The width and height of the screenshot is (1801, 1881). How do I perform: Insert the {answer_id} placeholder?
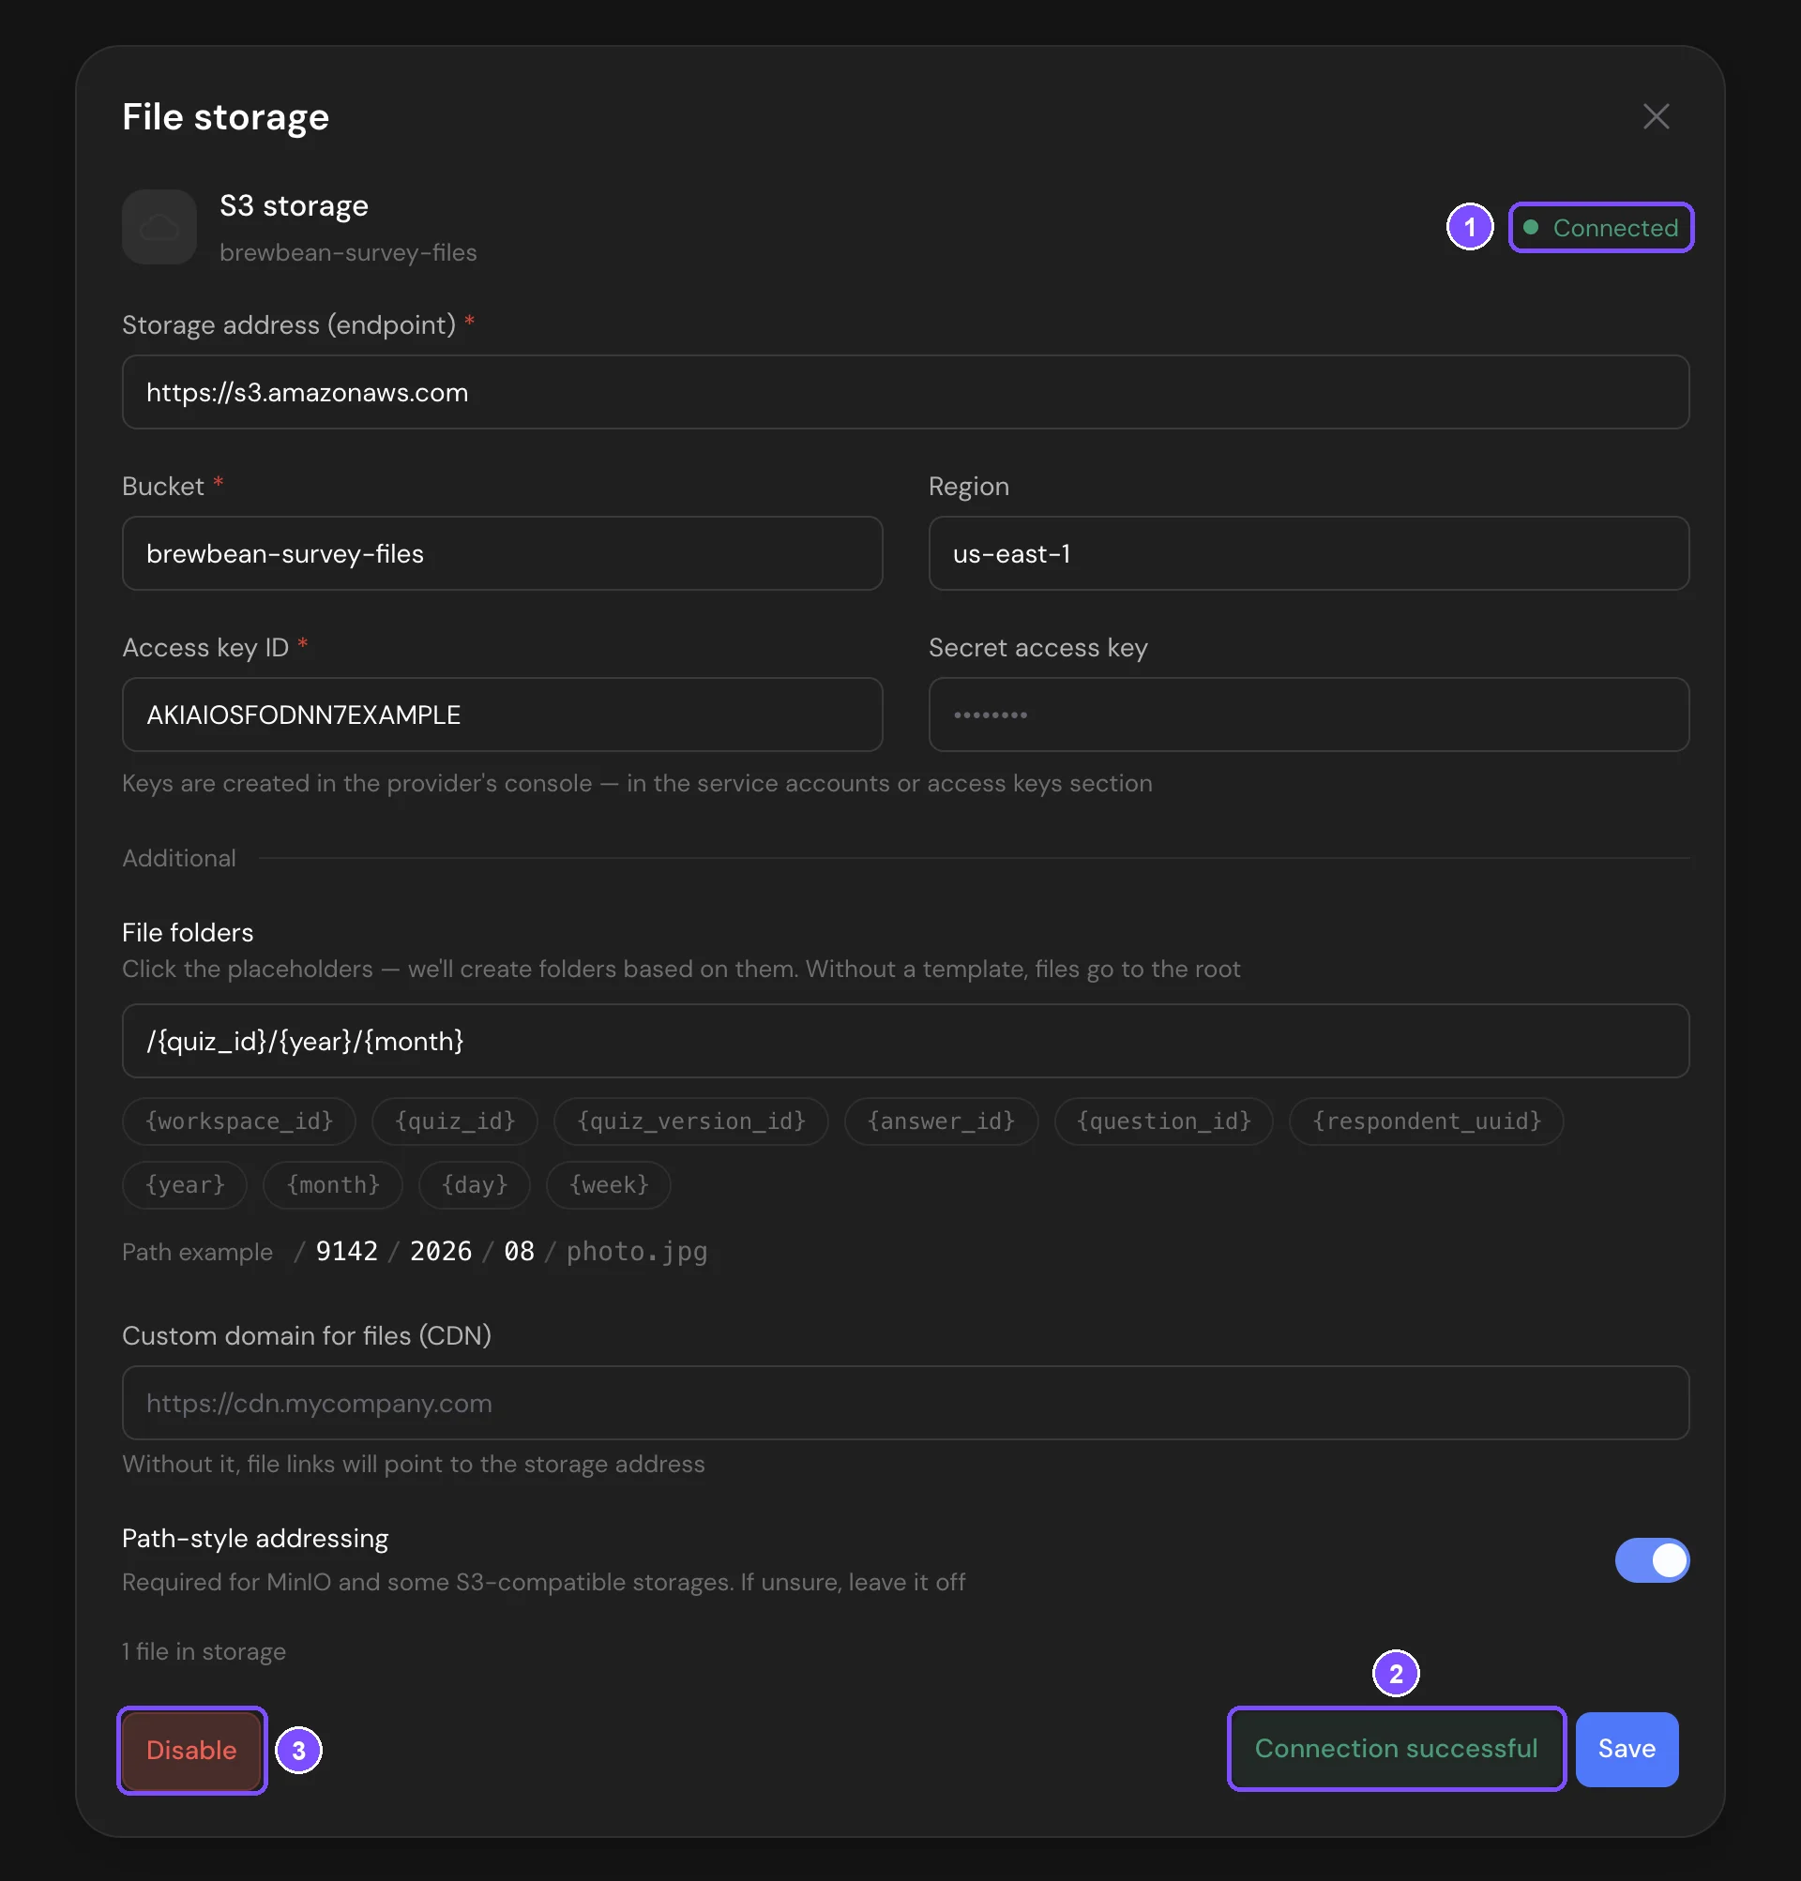941,1121
